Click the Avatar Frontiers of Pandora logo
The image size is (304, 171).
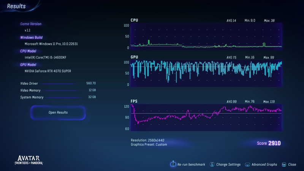click(29, 160)
